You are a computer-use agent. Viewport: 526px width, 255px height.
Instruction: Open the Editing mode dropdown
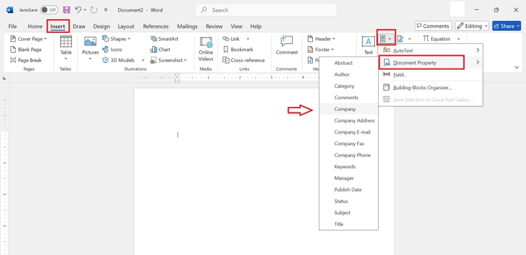coord(472,26)
